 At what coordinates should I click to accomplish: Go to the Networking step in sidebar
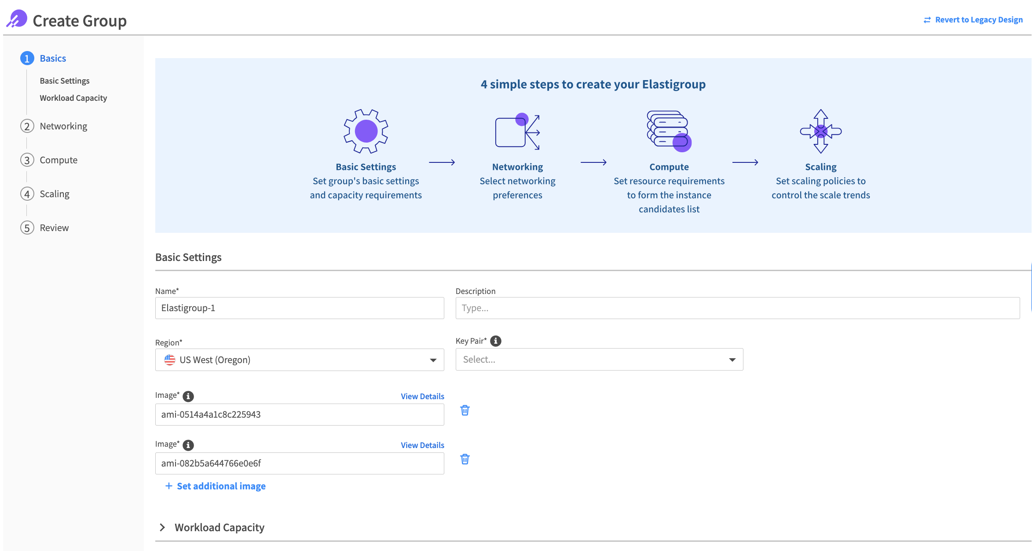pyautogui.click(x=63, y=126)
